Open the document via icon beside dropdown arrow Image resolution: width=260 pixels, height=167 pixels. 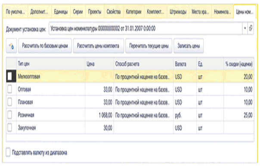[x=251, y=28]
